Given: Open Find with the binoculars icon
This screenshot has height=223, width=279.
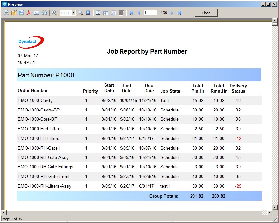Looking at the screenshot, I should (x=44, y=13).
